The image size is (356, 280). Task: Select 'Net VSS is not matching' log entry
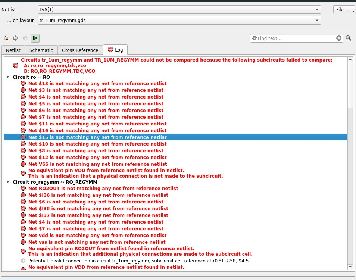click(x=98, y=164)
